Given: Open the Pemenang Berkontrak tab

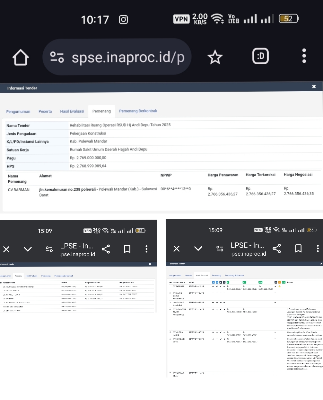Looking at the screenshot, I should pyautogui.click(x=138, y=111).
